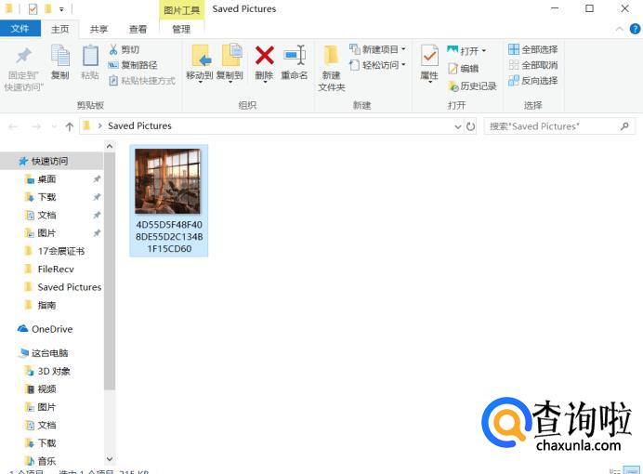Select OneDrive in the navigation pane
This screenshot has width=643, height=474.
pyautogui.click(x=51, y=329)
